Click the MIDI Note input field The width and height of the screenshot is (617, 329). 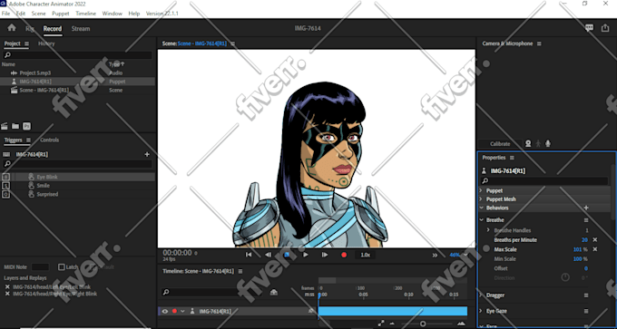40,266
